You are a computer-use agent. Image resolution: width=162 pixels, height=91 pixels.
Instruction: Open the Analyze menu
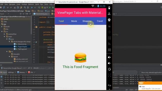coord(24,4)
